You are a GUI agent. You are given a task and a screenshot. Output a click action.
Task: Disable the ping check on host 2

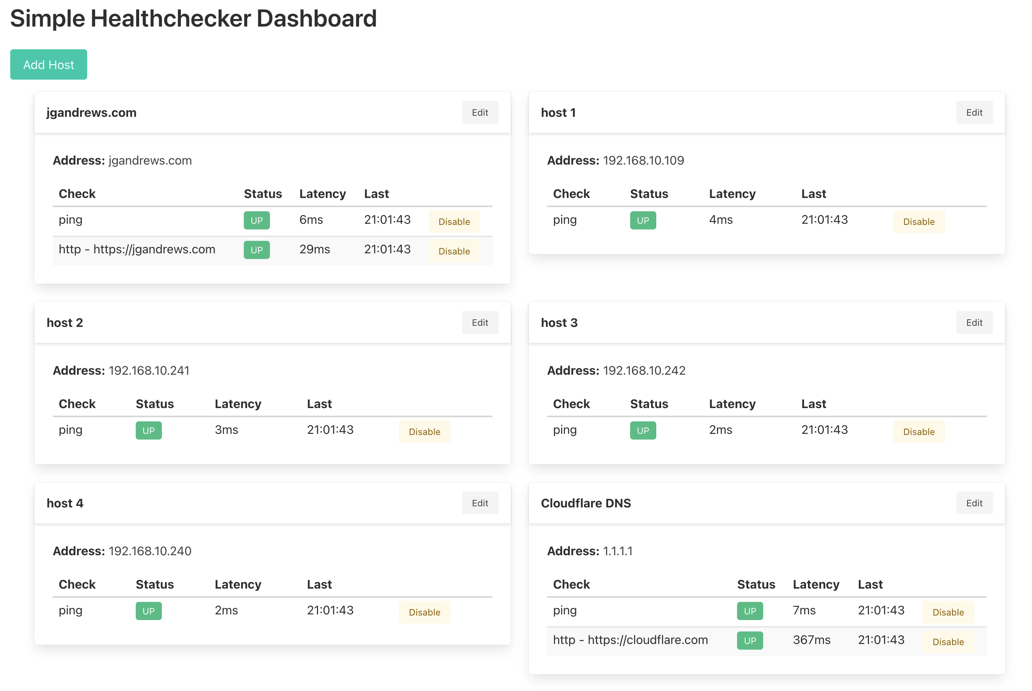coord(424,432)
